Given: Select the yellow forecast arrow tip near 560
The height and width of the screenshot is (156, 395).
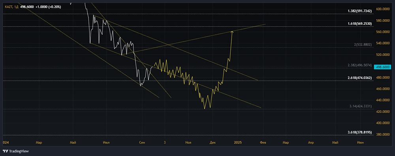Looking at the screenshot, I should coord(232,31).
